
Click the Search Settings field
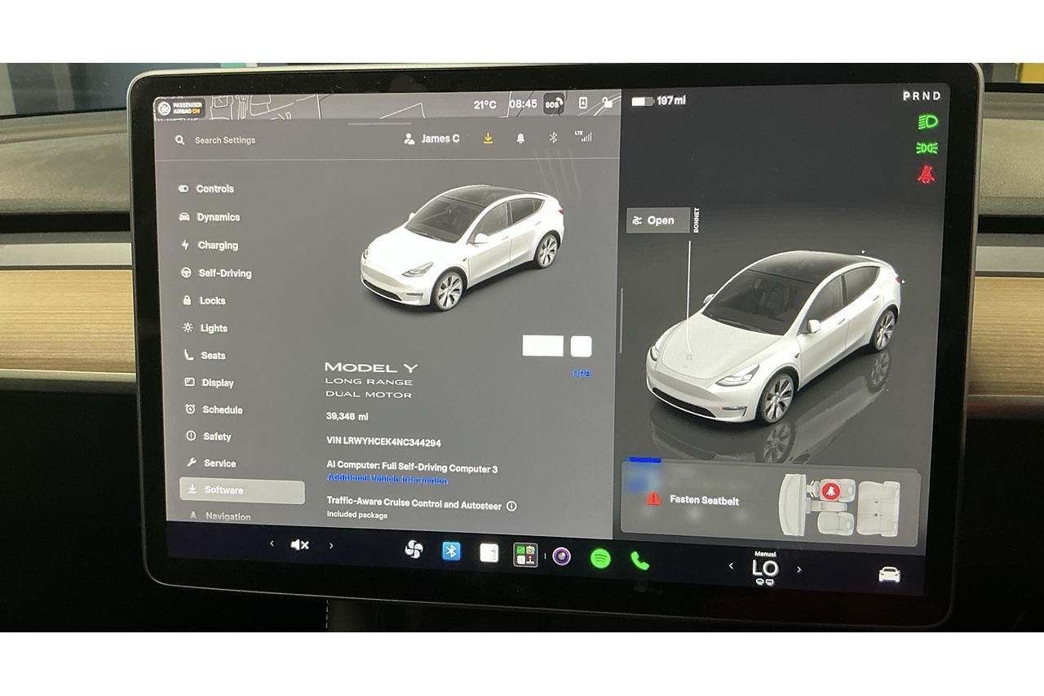point(225,140)
